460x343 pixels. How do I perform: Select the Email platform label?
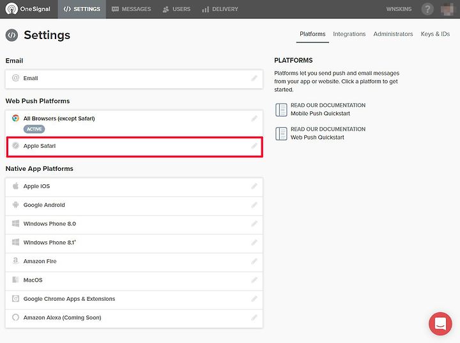point(31,78)
